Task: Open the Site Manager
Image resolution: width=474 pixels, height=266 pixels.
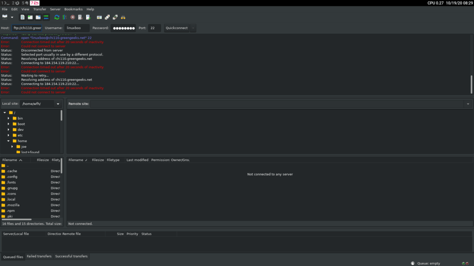Action: 5,17
